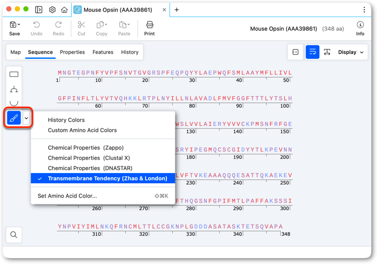Click ruler position 50 label
The height and width of the screenshot is (264, 382).
click(x=286, y=80)
